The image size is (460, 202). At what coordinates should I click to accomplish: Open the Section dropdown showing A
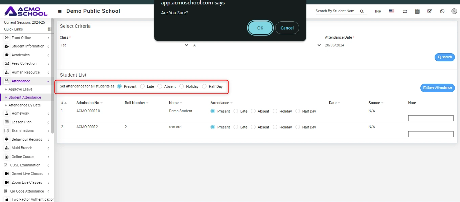coord(257,45)
